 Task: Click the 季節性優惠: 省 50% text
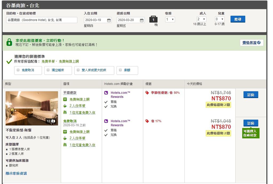(x=165, y=93)
